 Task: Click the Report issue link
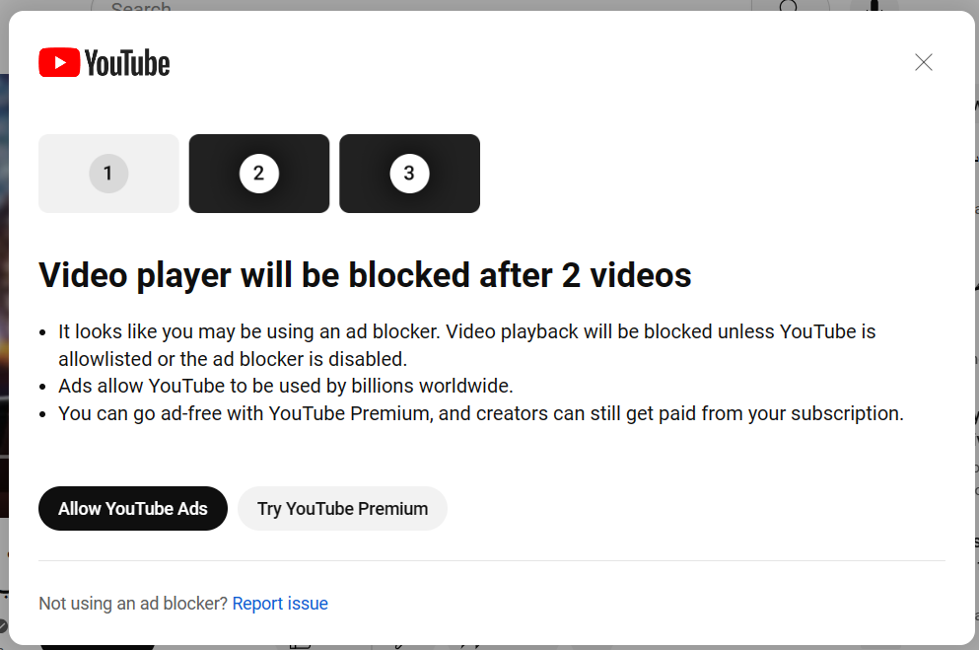(280, 603)
